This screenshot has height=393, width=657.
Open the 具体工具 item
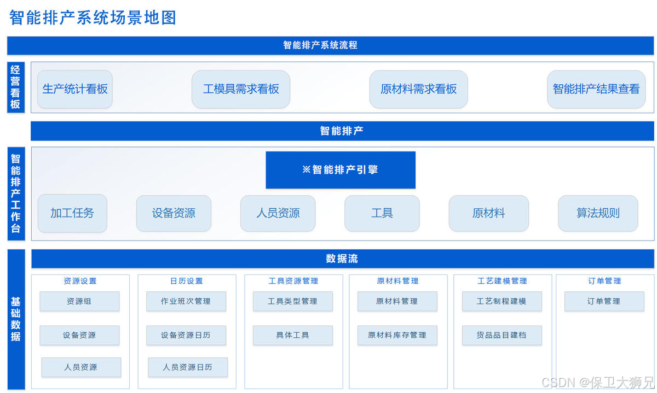293,335
